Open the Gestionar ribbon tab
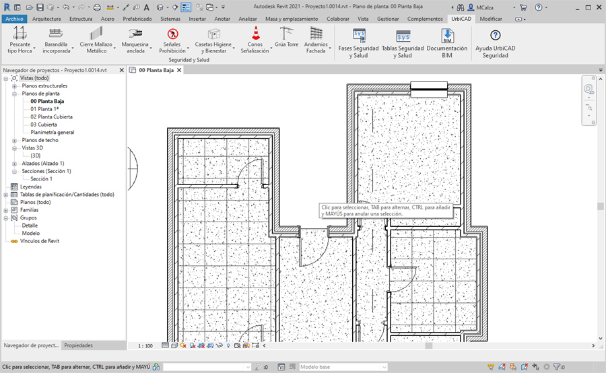 point(388,19)
